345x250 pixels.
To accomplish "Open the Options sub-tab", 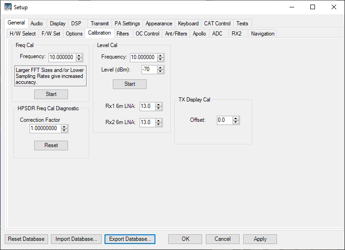I will pos(74,34).
